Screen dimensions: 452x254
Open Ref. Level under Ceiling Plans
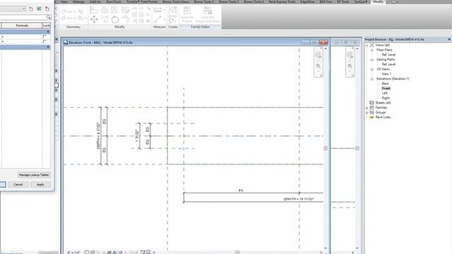pos(388,64)
